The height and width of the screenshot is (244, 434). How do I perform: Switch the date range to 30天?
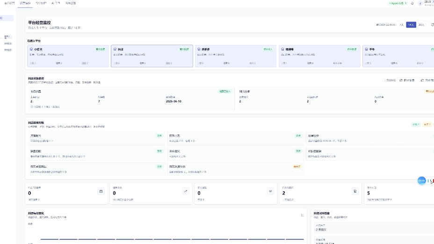[x=421, y=25]
